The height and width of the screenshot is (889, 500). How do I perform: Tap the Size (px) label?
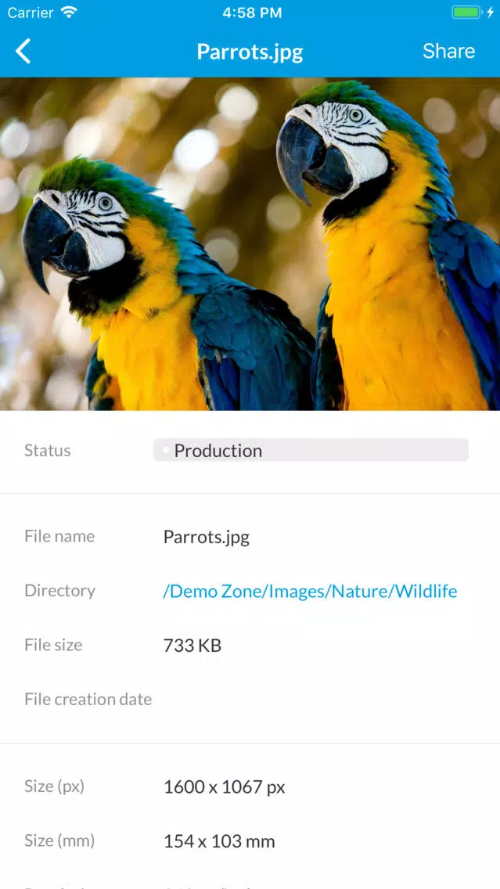pyautogui.click(x=55, y=786)
